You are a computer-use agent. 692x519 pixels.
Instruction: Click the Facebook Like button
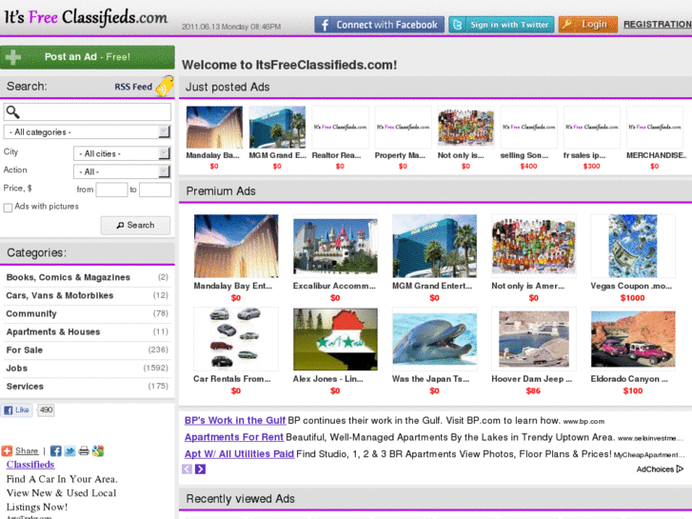tap(16, 409)
